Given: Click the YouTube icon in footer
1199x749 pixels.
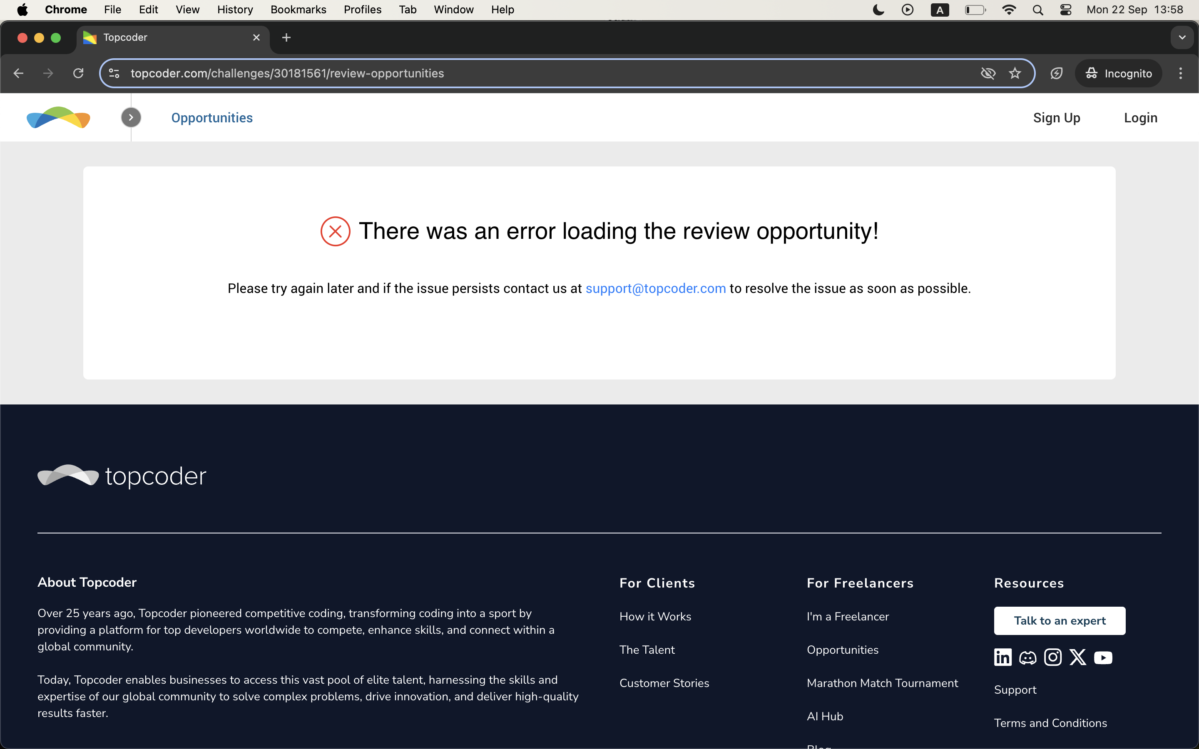Looking at the screenshot, I should coord(1103,657).
